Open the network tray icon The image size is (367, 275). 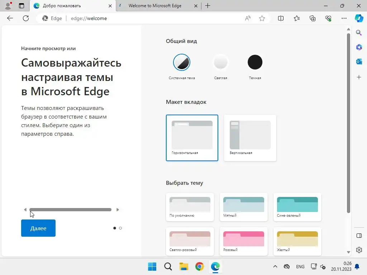click(314, 266)
